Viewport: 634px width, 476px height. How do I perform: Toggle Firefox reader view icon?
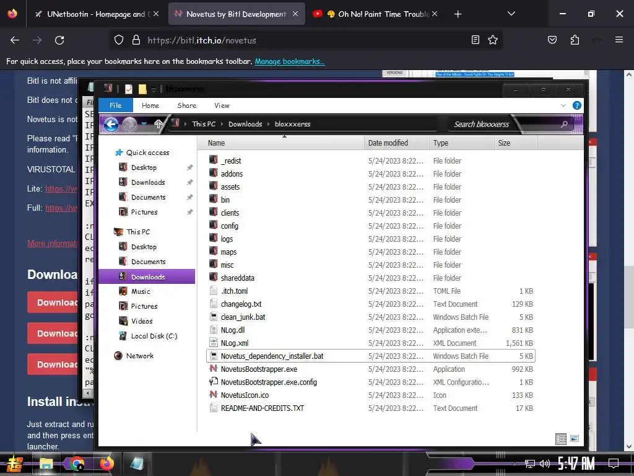tap(475, 40)
